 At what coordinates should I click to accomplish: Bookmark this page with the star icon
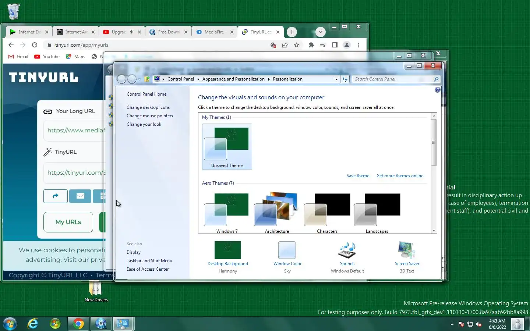[297, 45]
